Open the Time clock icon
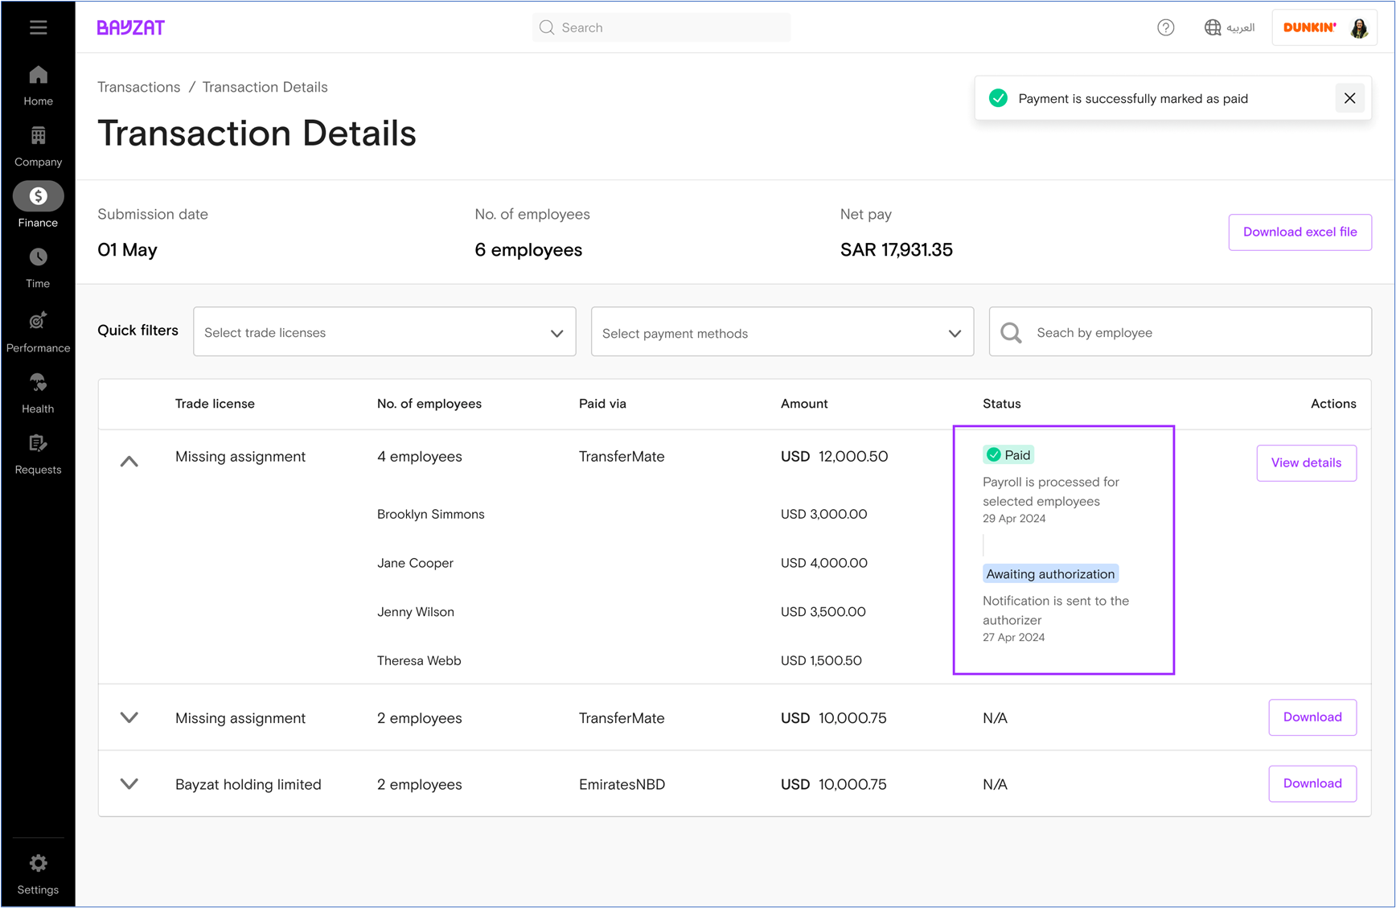The image size is (1396, 908). [38, 257]
